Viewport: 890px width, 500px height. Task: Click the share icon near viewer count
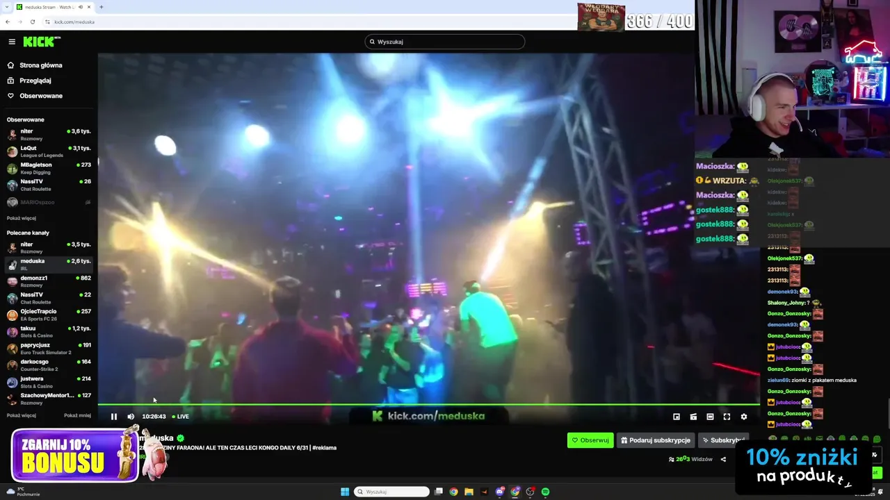(723, 459)
